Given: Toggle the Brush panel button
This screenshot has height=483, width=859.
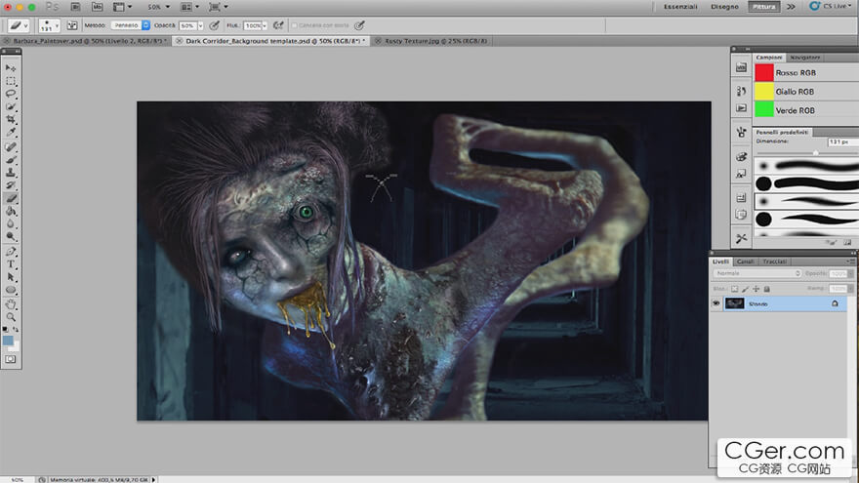Looking at the screenshot, I should pyautogui.click(x=72, y=25).
